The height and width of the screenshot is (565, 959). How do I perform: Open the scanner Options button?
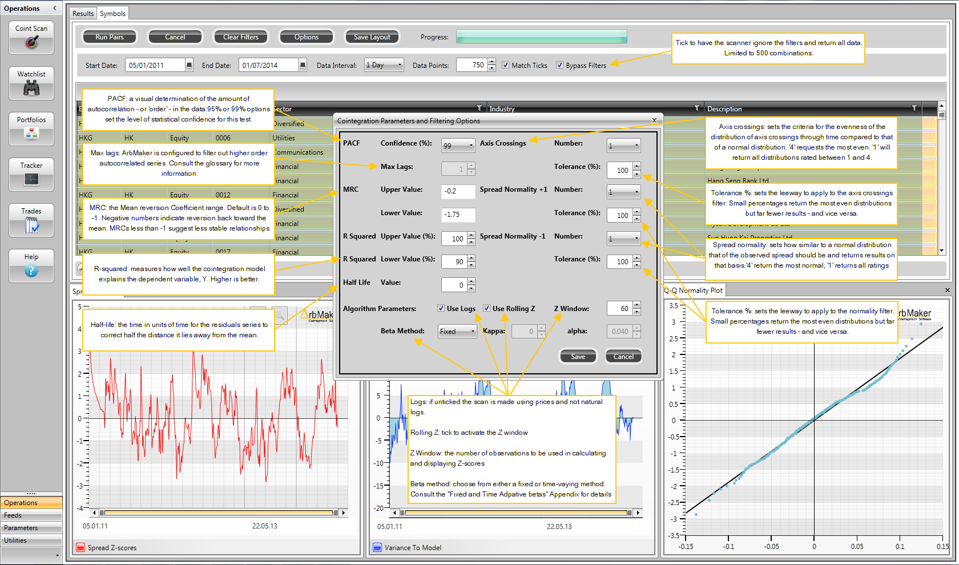point(307,37)
